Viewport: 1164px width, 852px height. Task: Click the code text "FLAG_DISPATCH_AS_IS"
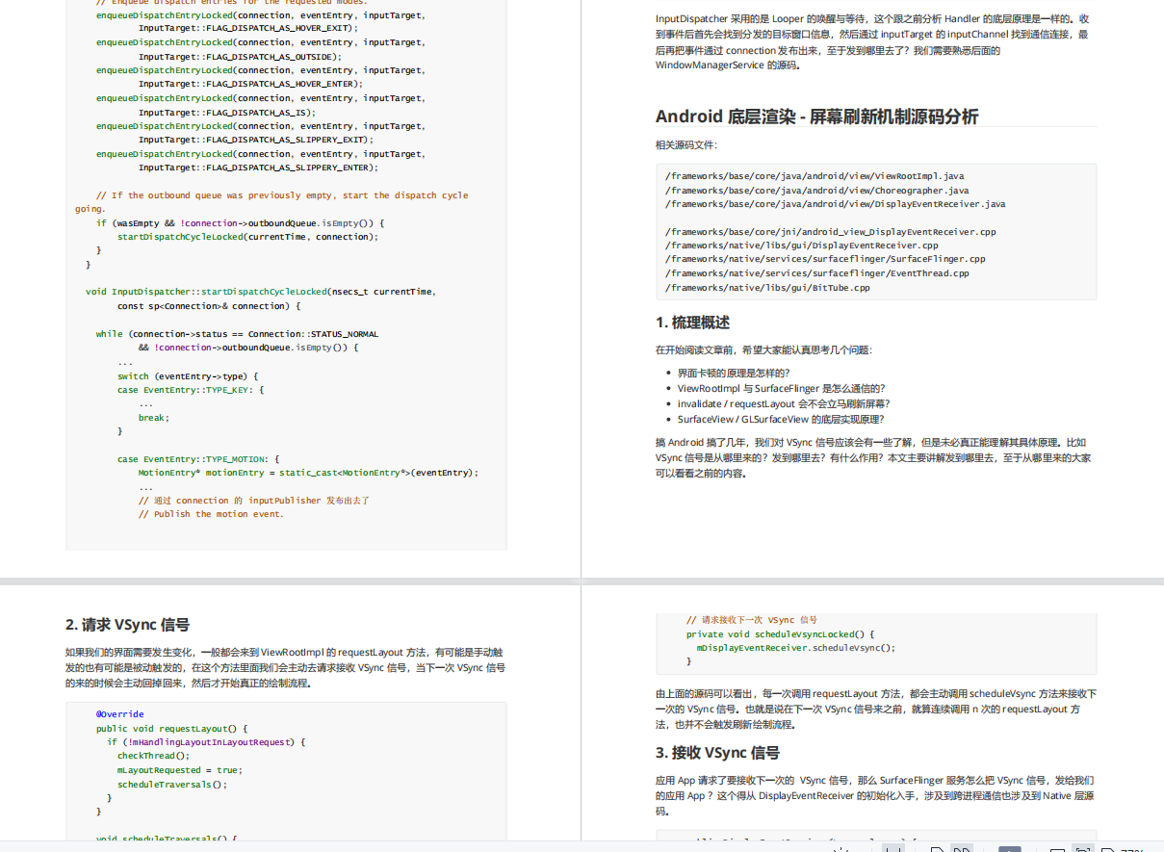pyautogui.click(x=258, y=112)
